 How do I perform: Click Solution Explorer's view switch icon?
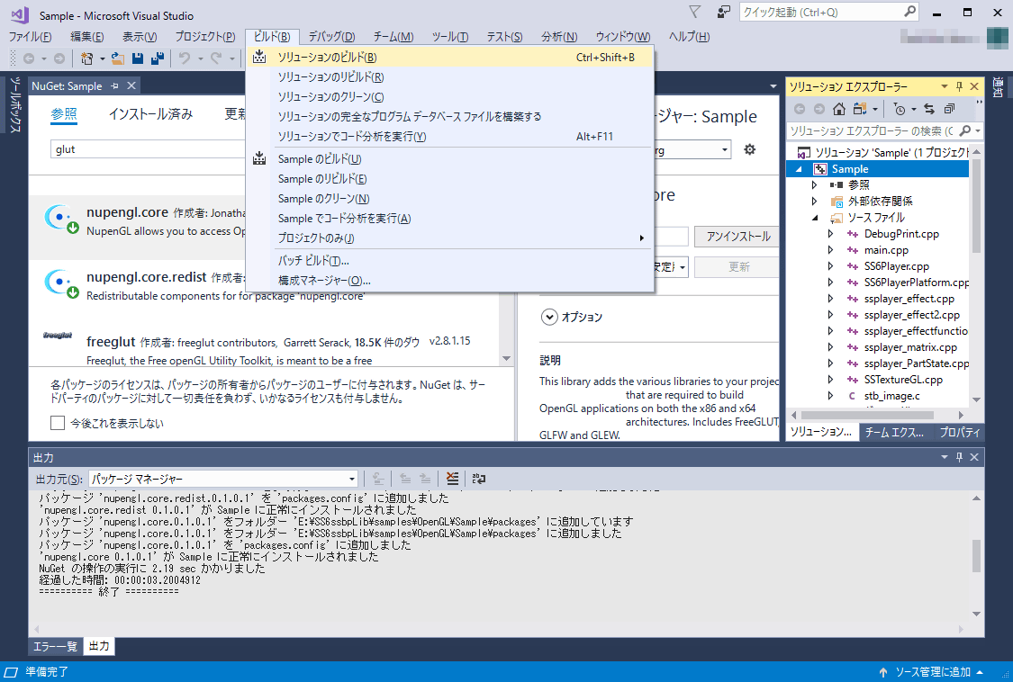(859, 109)
